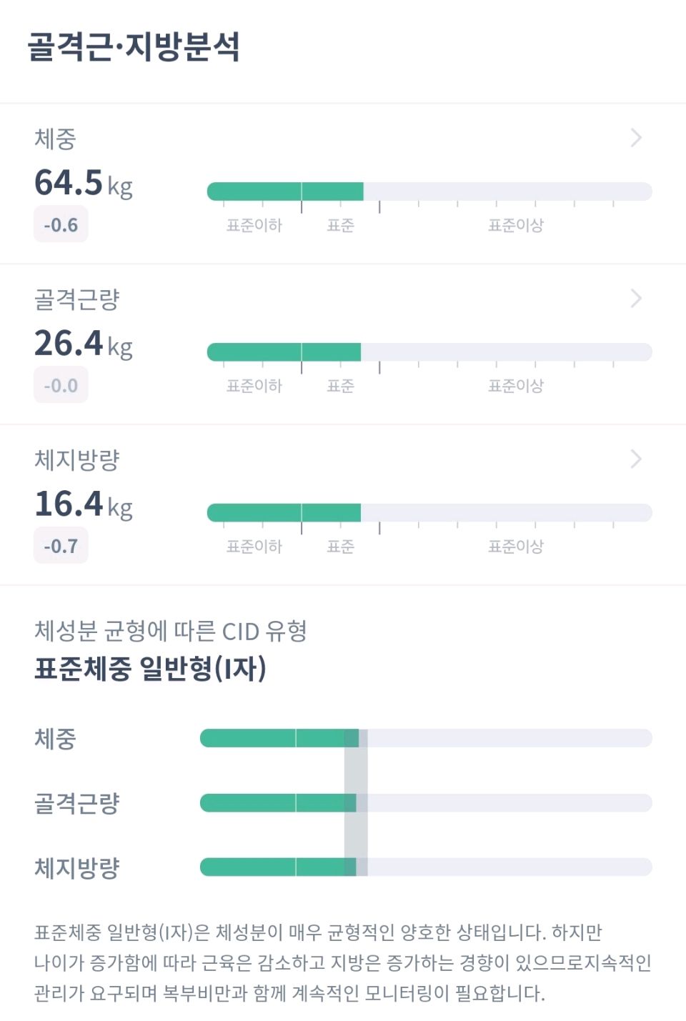Select the 26.4 kg muscle mass value

pos(84,343)
